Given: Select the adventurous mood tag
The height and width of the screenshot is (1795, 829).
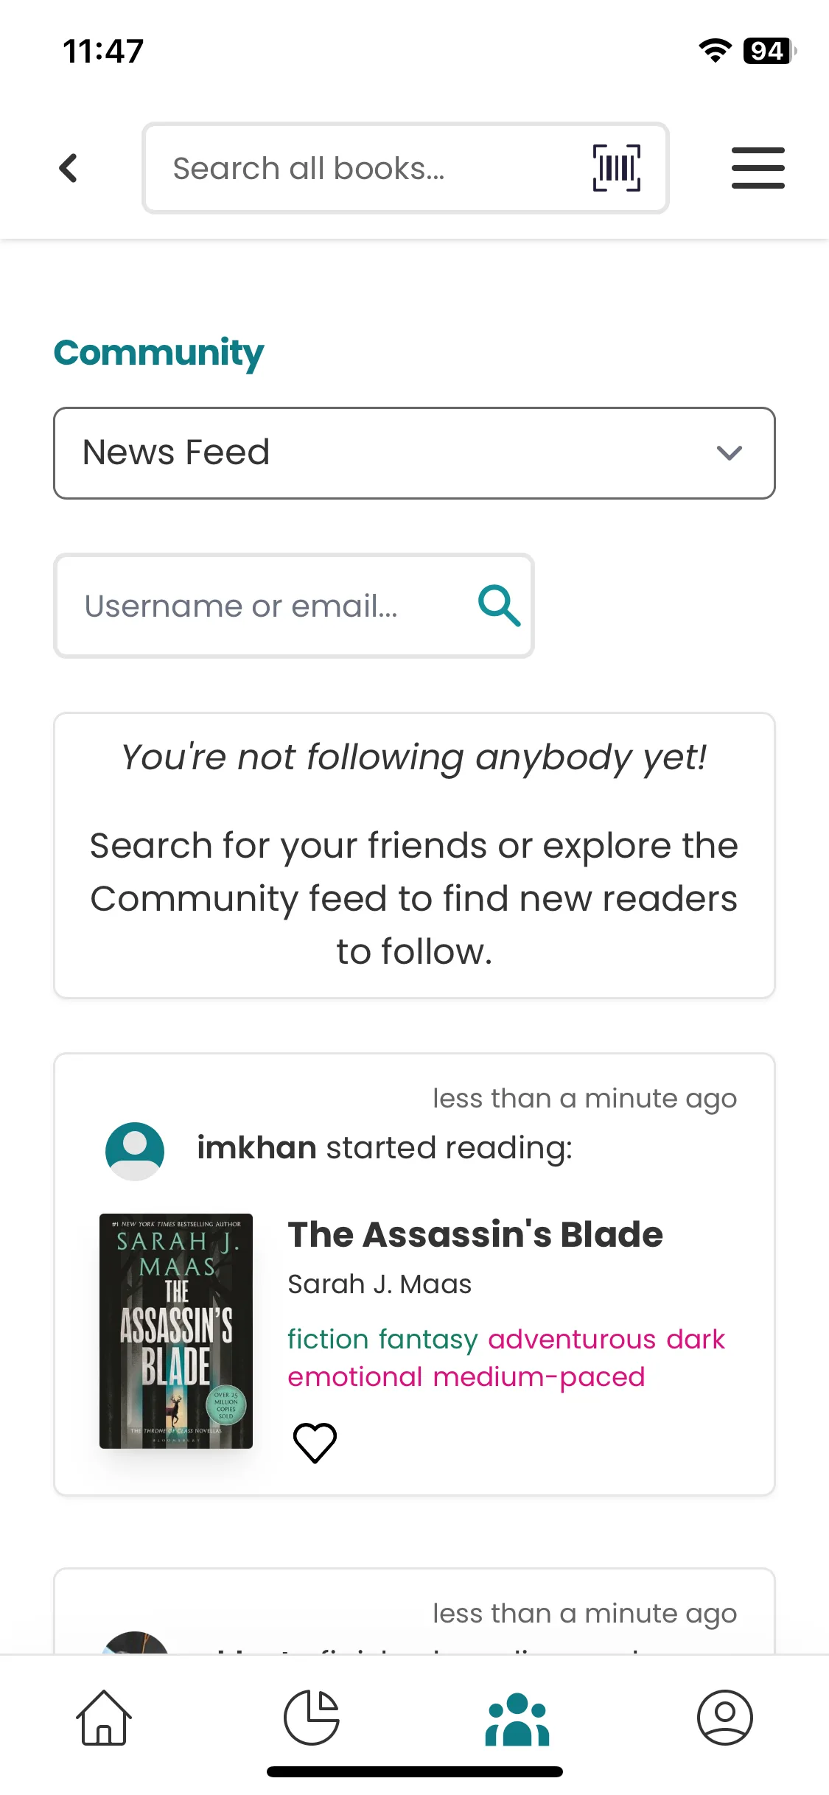Looking at the screenshot, I should [571, 1339].
